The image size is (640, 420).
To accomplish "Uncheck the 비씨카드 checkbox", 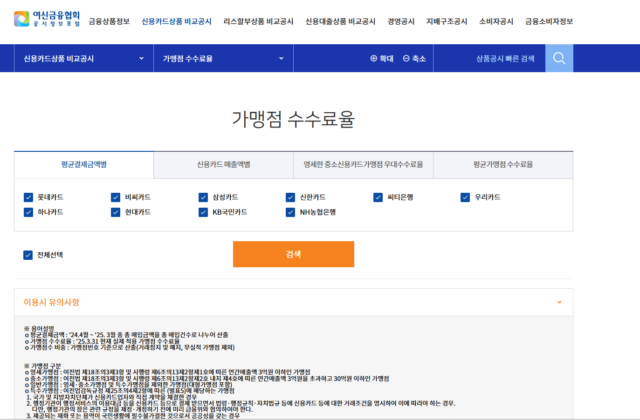I will click(116, 197).
